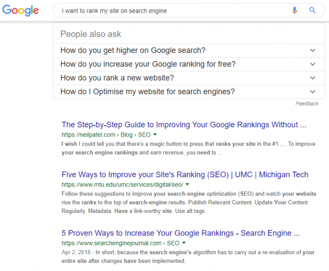Open 'Five Ways to Improve your Site's Ranking' result

(185, 175)
